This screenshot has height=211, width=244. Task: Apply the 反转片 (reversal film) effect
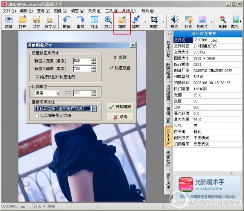coord(203,22)
